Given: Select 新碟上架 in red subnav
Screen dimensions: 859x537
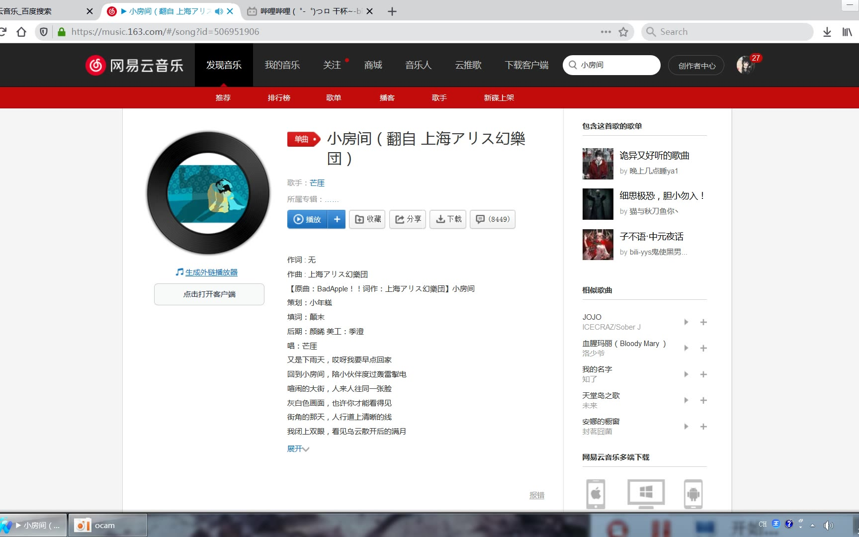Looking at the screenshot, I should pyautogui.click(x=499, y=98).
